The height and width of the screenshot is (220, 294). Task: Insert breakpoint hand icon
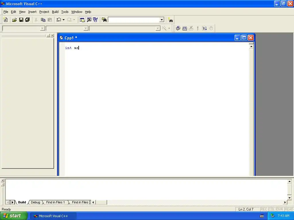[211, 28]
